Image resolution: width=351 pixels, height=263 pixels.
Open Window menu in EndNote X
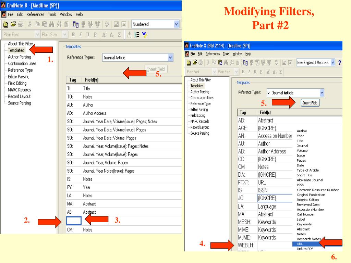237,54
